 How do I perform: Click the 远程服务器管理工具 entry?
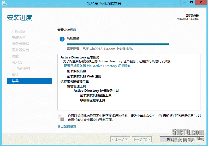[75, 82]
